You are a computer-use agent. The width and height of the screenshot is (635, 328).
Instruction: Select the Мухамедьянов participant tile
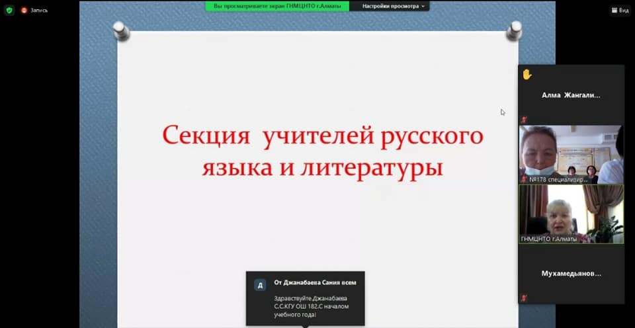(571, 273)
